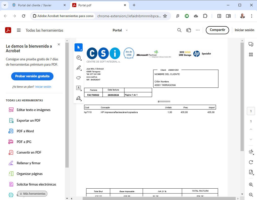The height and width of the screenshot is (200, 257).
Task: Click Iniciar sesión in the header
Action: pos(244,30)
